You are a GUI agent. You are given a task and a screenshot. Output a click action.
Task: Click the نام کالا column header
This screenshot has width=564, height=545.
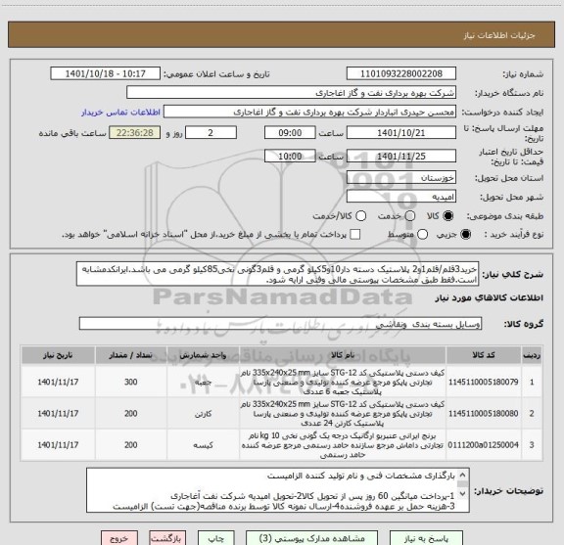[x=343, y=355]
